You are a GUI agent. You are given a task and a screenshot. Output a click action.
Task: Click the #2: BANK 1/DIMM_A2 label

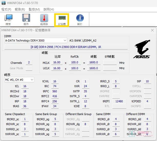83,41
